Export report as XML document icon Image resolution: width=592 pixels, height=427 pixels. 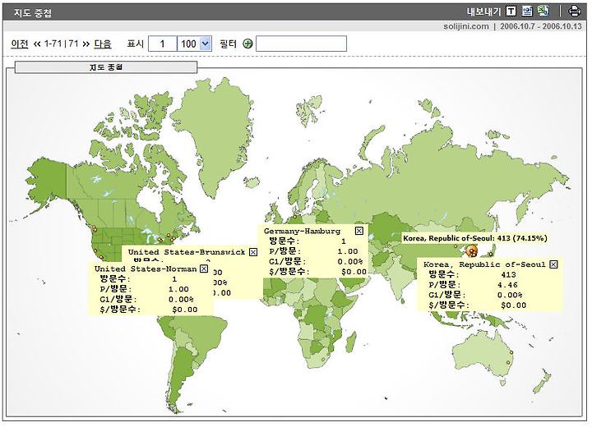point(527,11)
